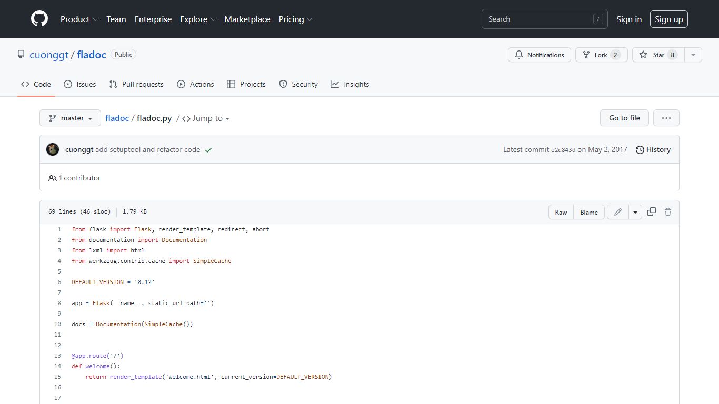Switch to the Security tab
Image resolution: width=719 pixels, height=404 pixels.
(x=298, y=84)
